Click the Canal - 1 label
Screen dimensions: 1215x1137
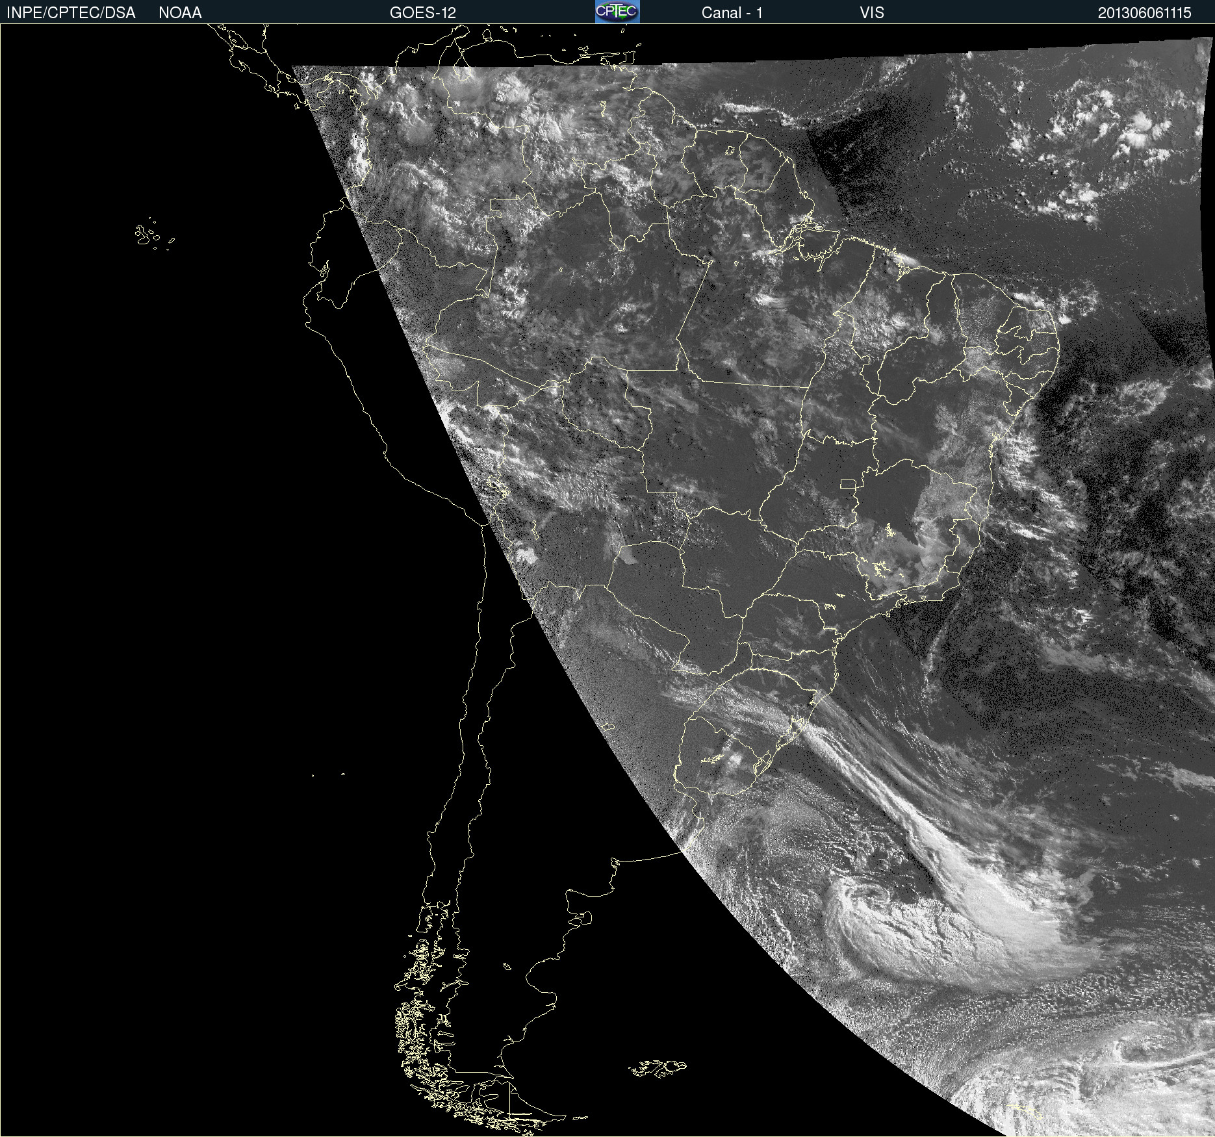pyautogui.click(x=732, y=13)
